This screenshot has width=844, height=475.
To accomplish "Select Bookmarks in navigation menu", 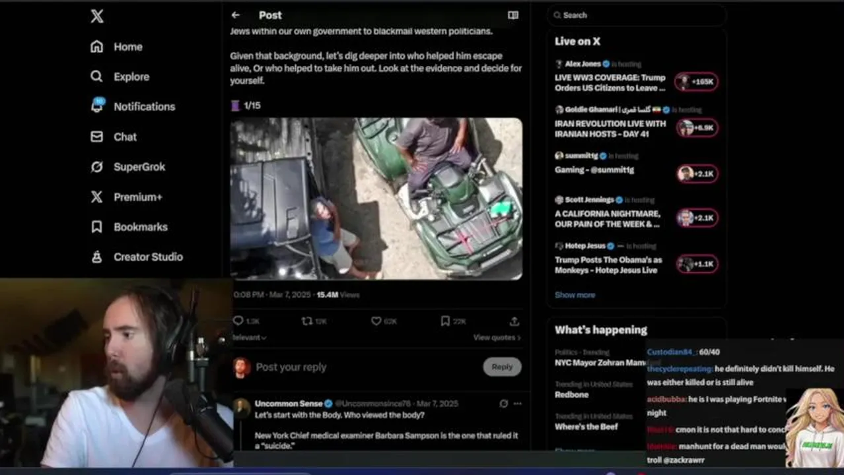I will coord(141,227).
